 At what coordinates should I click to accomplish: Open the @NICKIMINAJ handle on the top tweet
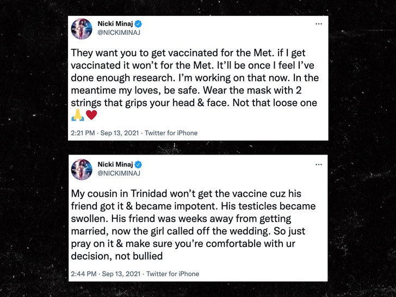[x=120, y=34]
